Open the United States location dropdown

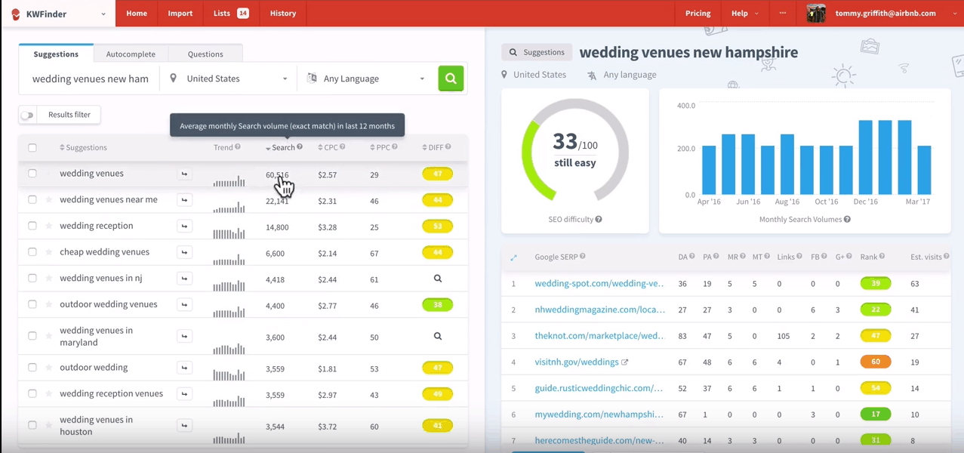pyautogui.click(x=229, y=79)
